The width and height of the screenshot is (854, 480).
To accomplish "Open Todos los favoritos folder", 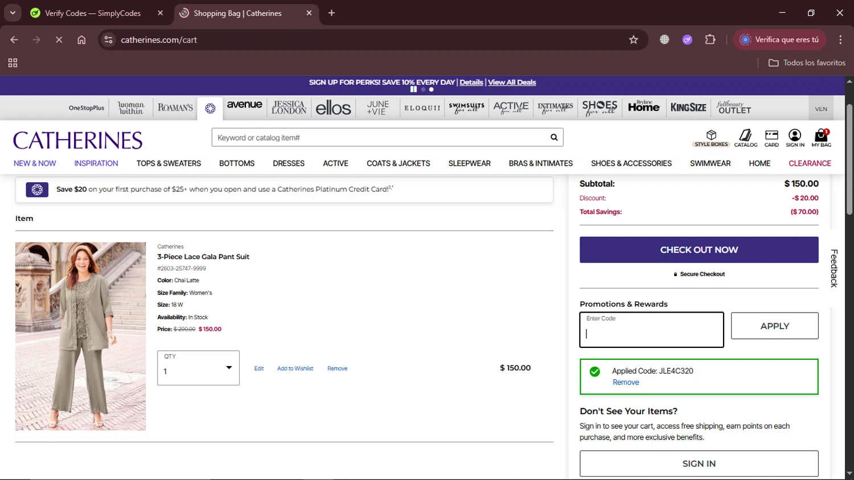I will (x=807, y=63).
